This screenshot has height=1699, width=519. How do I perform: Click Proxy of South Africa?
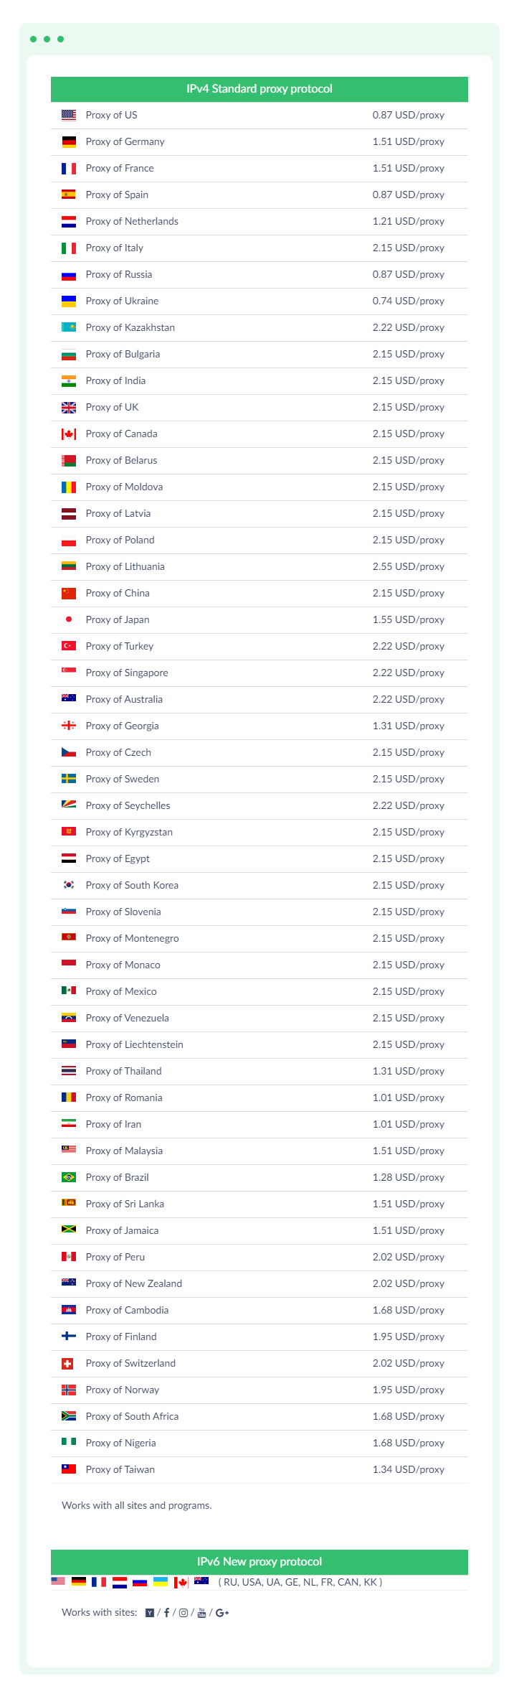click(x=132, y=1416)
